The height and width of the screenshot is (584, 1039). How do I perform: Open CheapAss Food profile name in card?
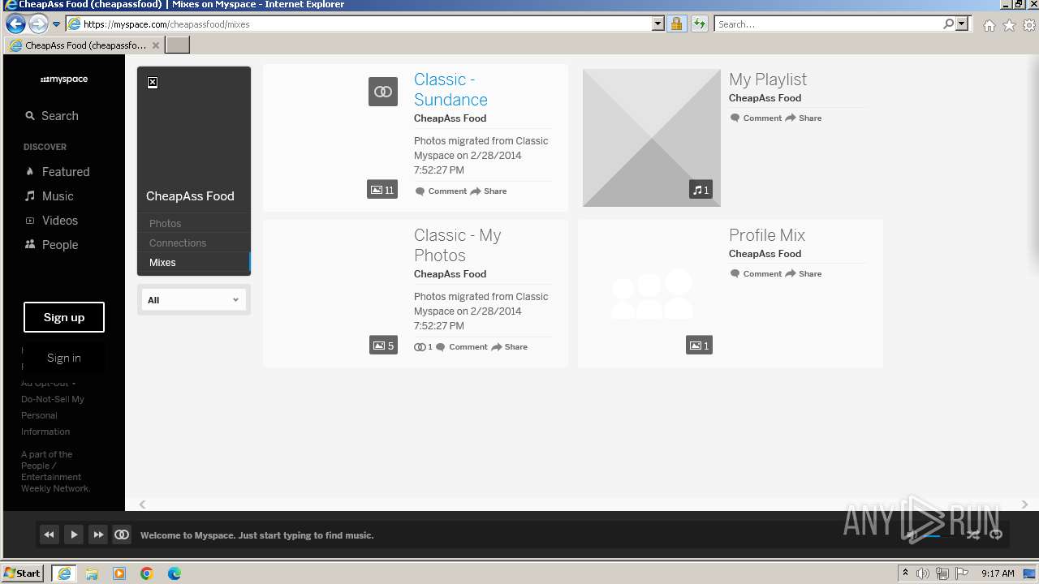[190, 196]
